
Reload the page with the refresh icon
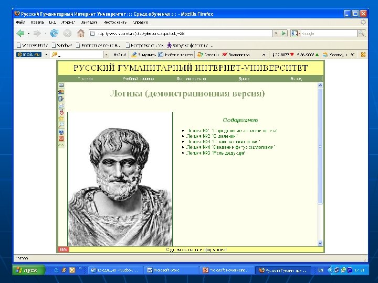[x=54, y=33]
